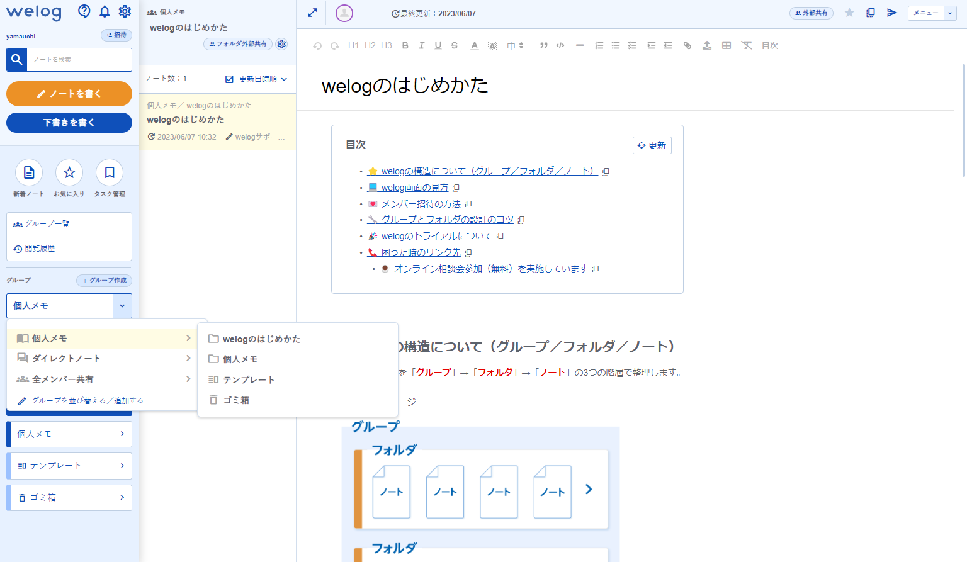Click 外部共有 share button

point(811,13)
